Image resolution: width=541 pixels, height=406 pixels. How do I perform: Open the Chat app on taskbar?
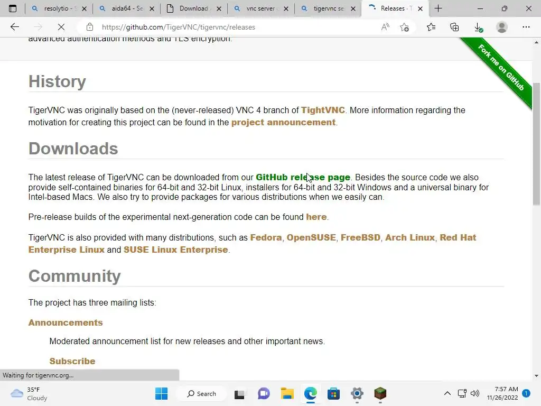[x=264, y=393]
